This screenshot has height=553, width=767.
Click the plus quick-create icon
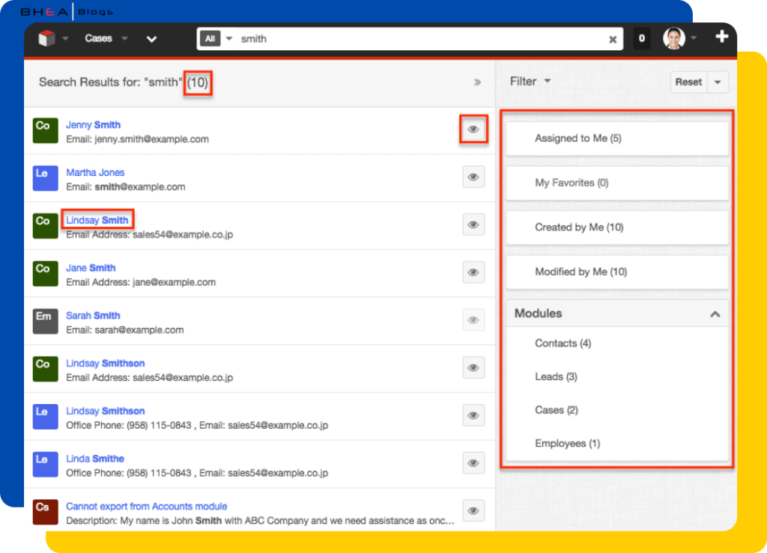click(x=721, y=37)
